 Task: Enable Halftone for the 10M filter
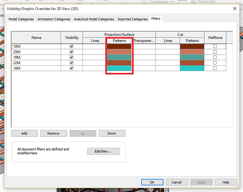coord(215,46)
